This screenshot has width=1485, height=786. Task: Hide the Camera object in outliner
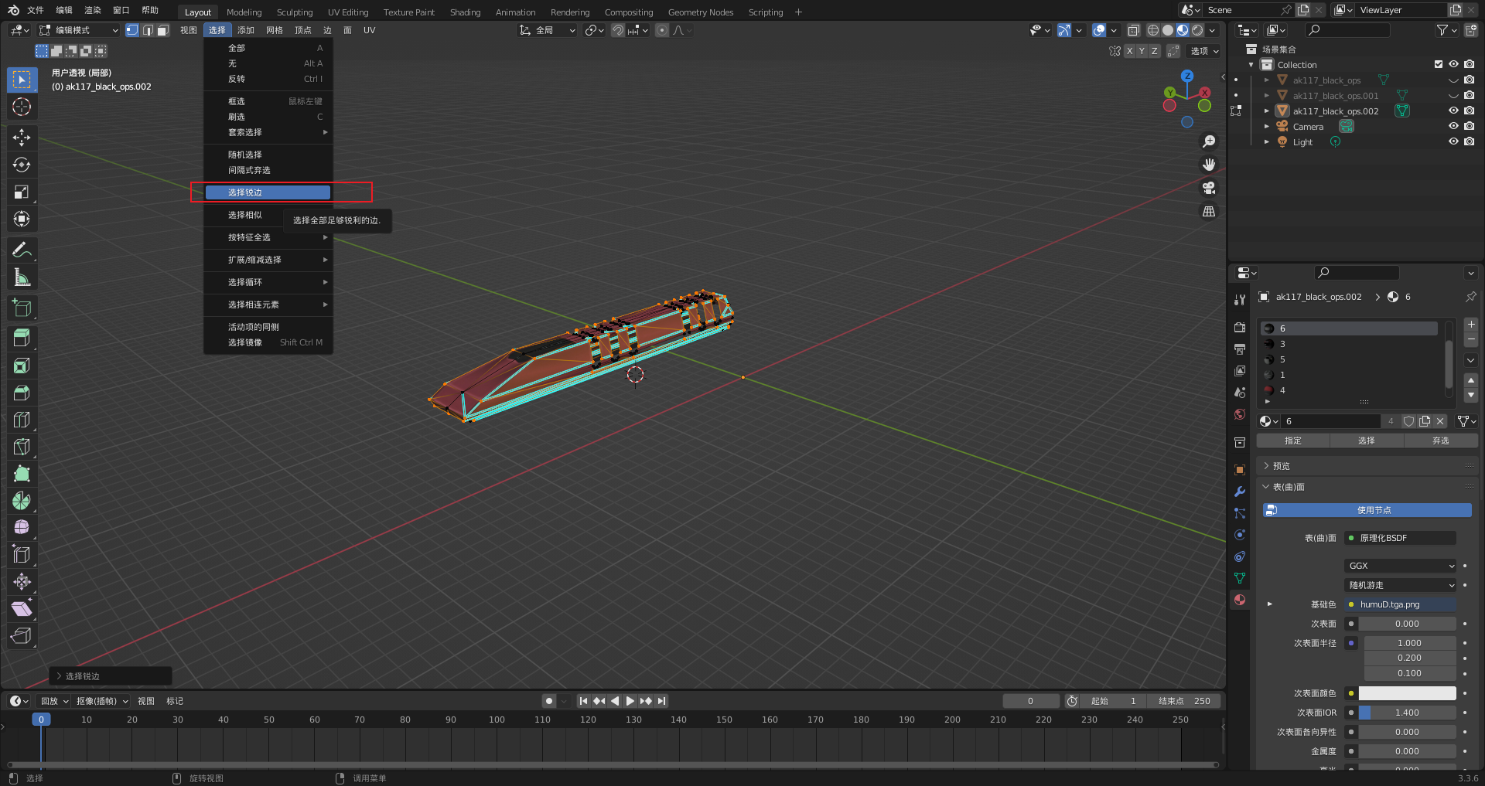point(1453,126)
